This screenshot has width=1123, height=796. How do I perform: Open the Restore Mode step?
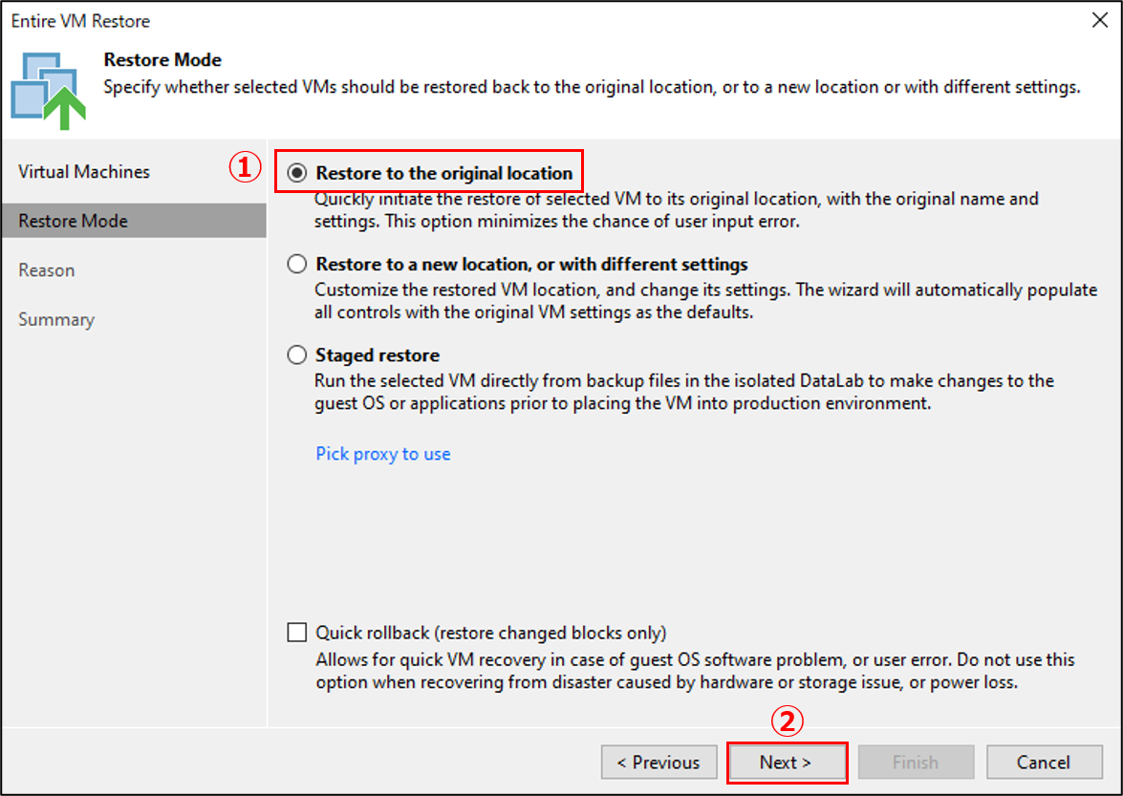[x=73, y=221]
